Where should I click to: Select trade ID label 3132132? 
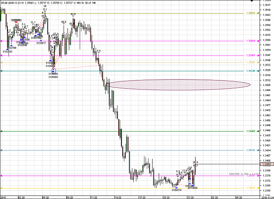click(x=7, y=52)
